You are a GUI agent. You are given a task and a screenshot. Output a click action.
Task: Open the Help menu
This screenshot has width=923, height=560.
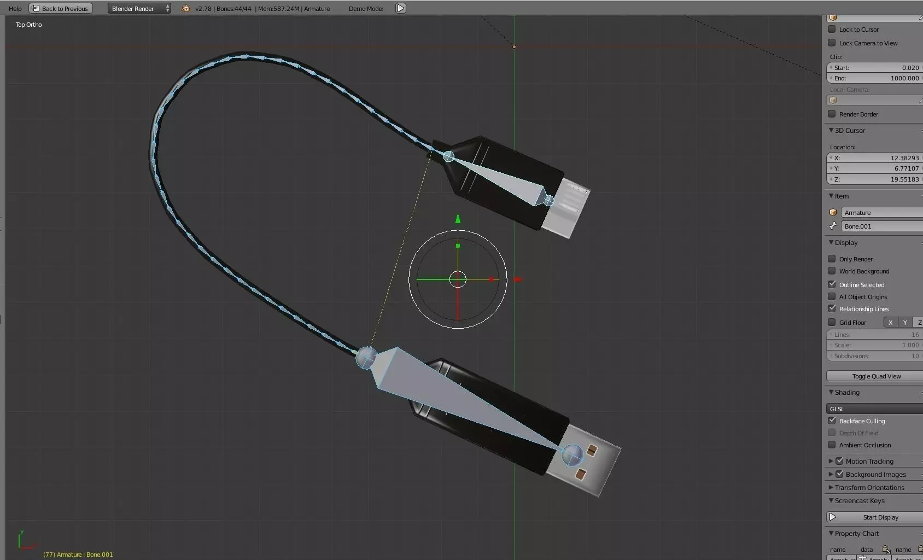(x=15, y=8)
